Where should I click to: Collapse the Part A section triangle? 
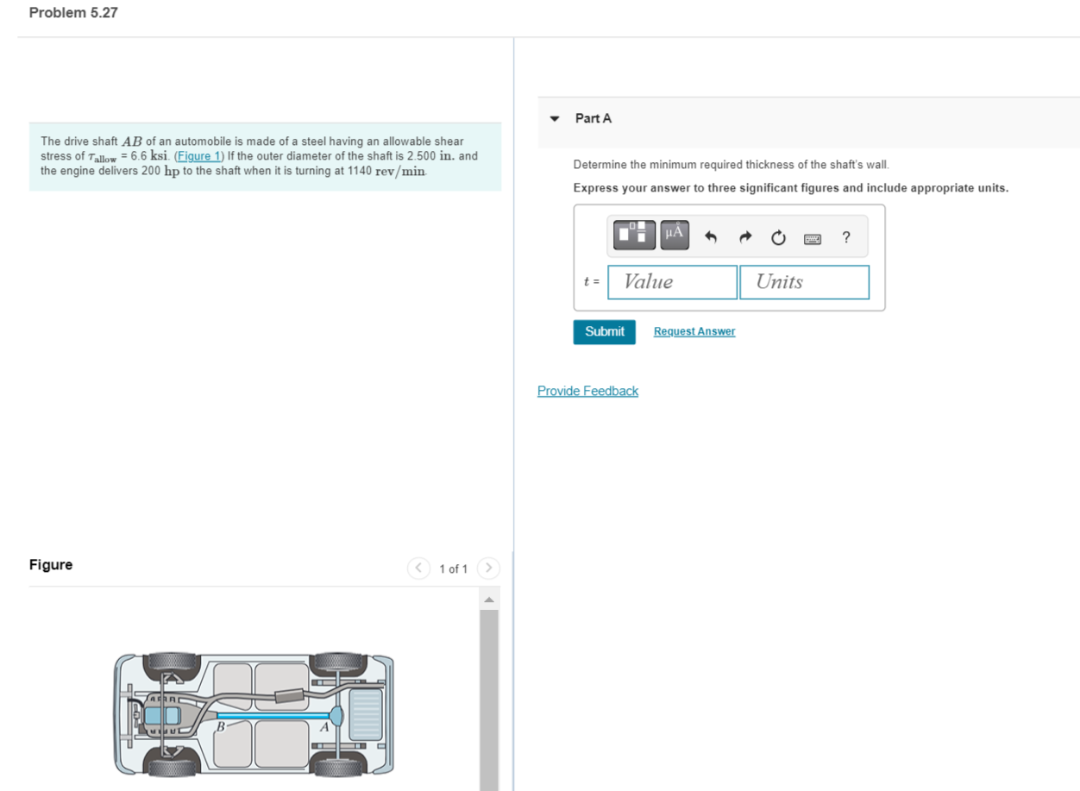pos(556,119)
